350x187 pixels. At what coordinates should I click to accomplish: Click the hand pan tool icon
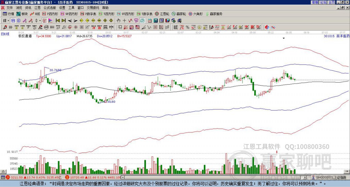[119, 20]
